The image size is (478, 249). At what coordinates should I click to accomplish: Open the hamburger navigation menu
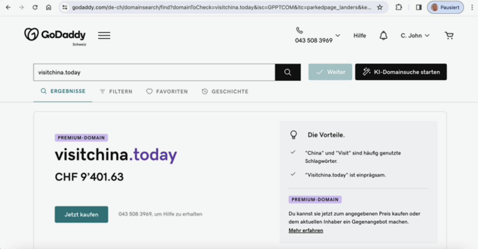point(104,35)
